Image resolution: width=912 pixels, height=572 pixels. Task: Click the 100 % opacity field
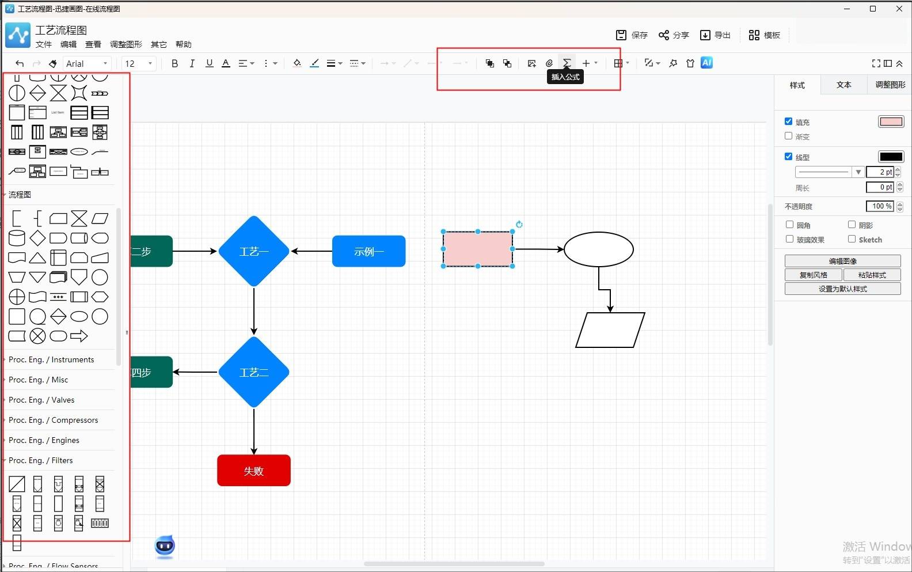click(x=880, y=206)
